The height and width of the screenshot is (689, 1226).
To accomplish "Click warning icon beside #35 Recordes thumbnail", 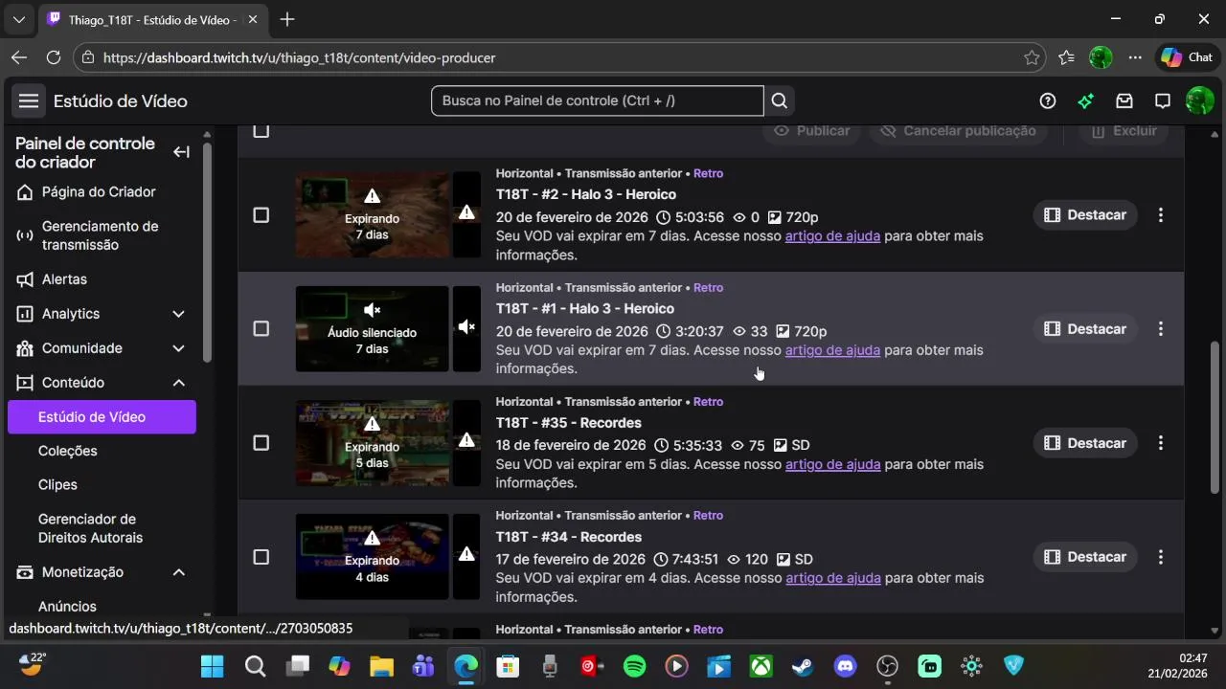I will pyautogui.click(x=466, y=441).
